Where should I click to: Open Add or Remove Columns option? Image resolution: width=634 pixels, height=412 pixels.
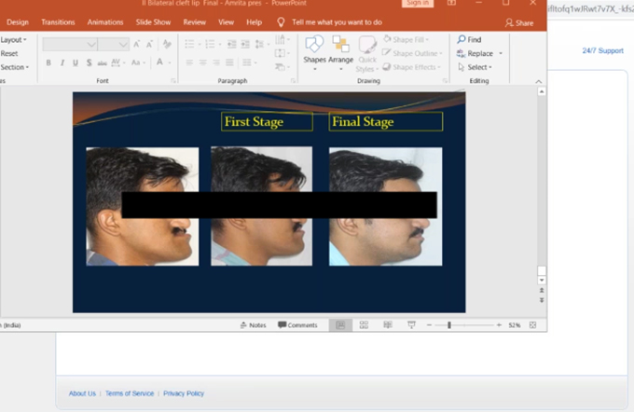pos(249,62)
